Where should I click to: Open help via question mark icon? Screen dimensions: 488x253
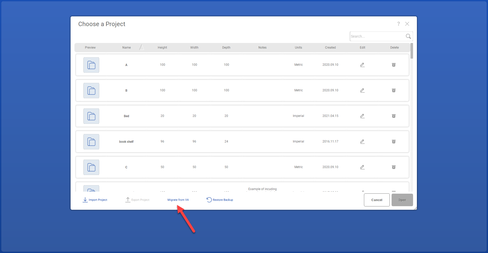[398, 24]
